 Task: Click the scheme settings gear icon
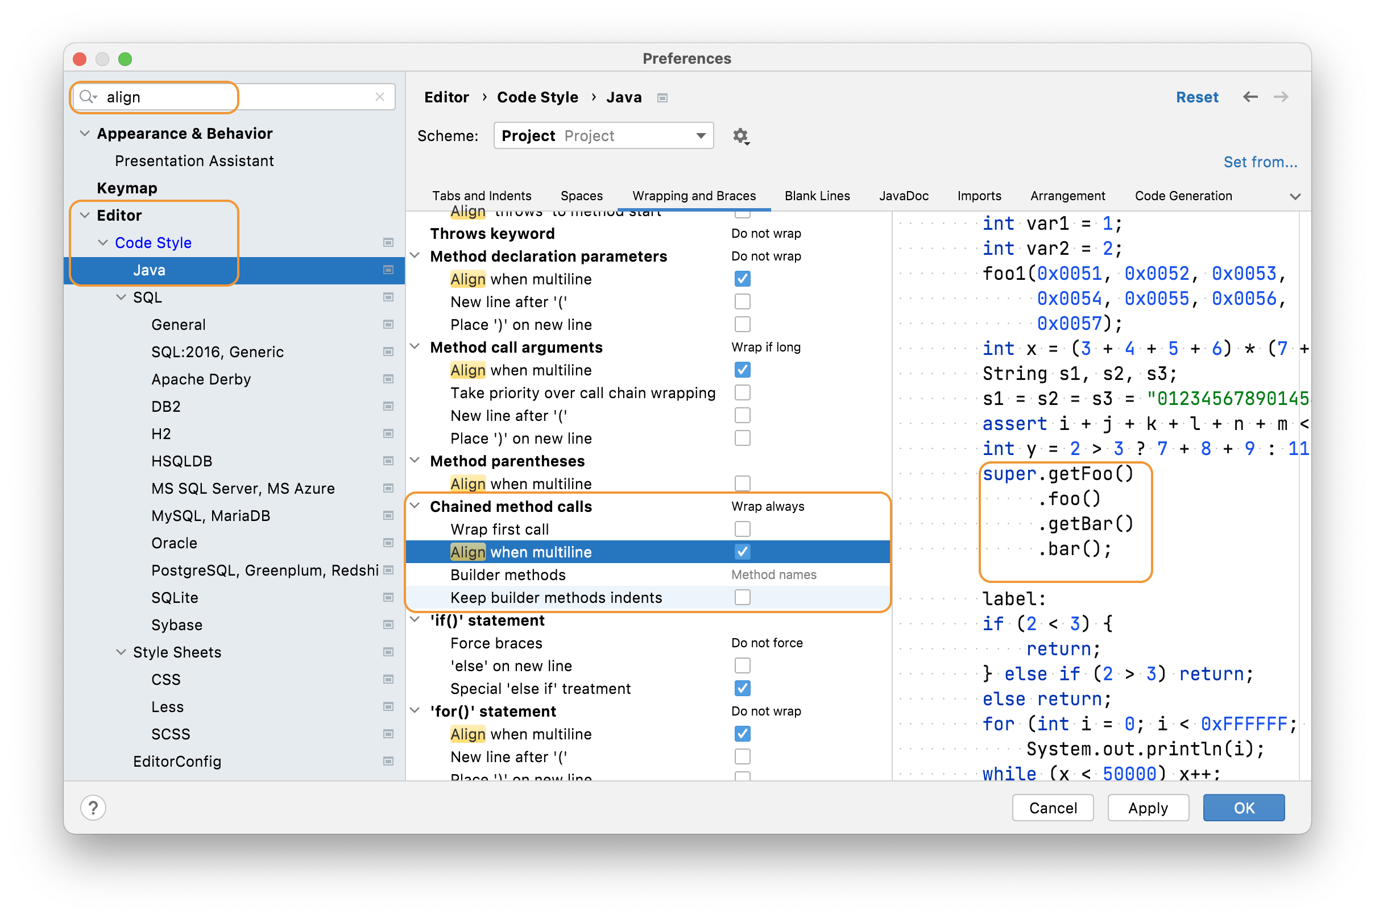tap(740, 136)
